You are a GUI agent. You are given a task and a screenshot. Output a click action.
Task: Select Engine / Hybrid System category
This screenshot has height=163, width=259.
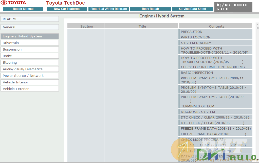[30, 36]
